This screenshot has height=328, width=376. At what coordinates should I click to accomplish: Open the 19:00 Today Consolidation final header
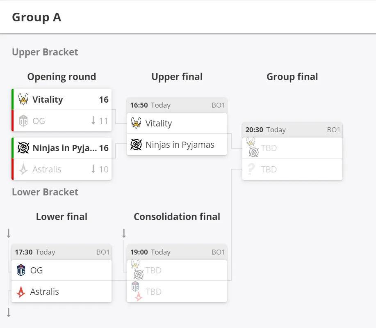tap(177, 252)
